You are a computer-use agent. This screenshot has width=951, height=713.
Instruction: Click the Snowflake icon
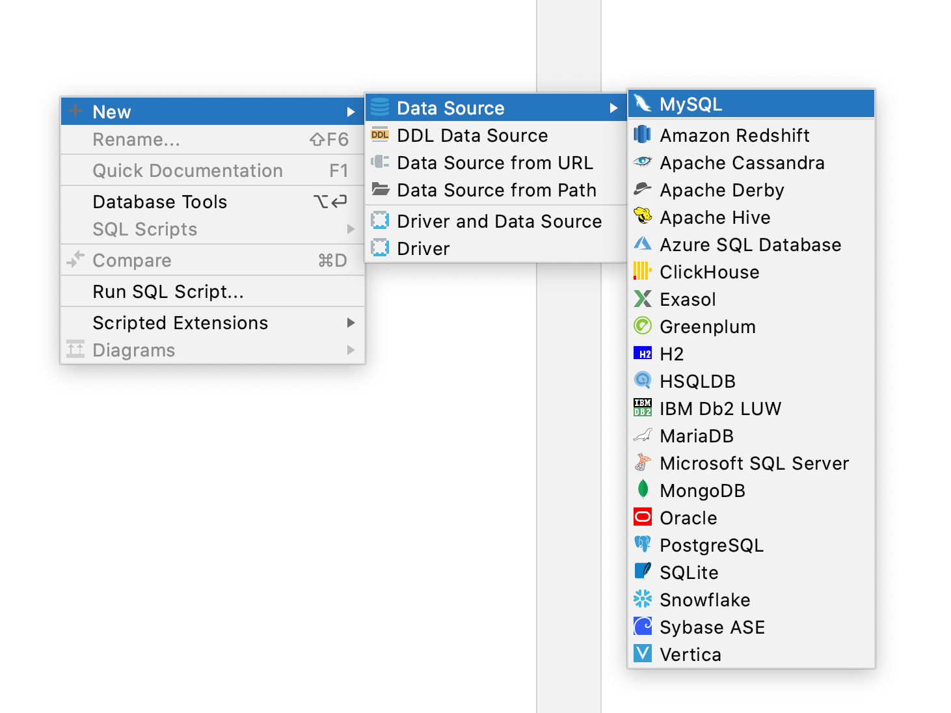pyautogui.click(x=643, y=599)
